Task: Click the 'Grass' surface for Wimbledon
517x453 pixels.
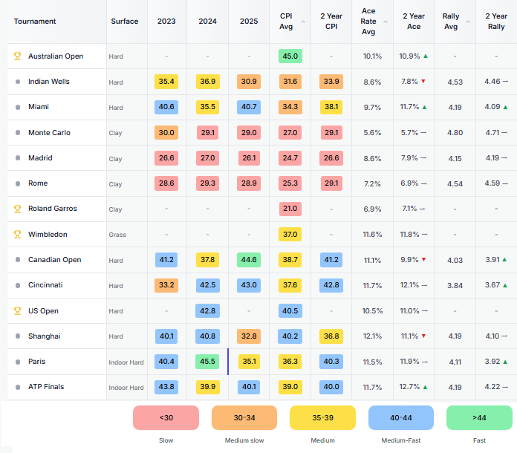Action: click(117, 235)
